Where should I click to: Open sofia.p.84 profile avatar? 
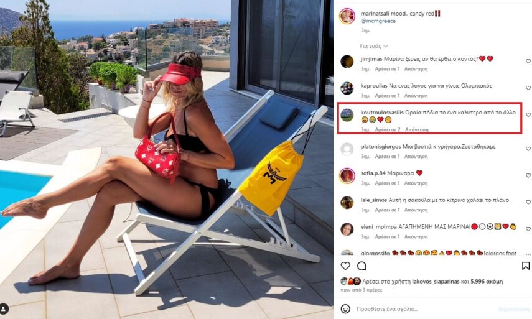(x=347, y=176)
